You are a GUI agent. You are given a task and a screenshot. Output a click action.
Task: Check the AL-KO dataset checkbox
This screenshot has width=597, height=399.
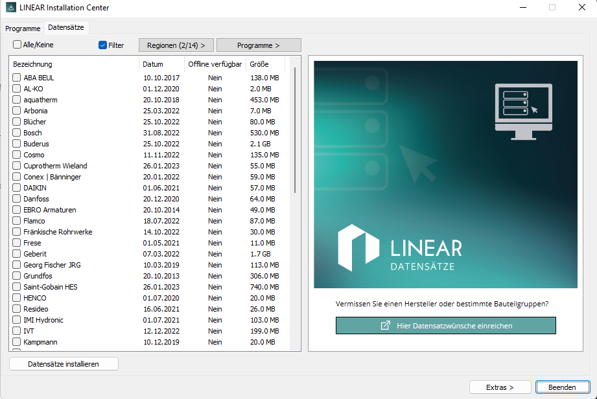[17, 89]
